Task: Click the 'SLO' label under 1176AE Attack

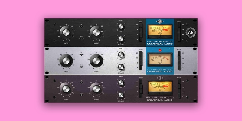Action: tap(121, 31)
